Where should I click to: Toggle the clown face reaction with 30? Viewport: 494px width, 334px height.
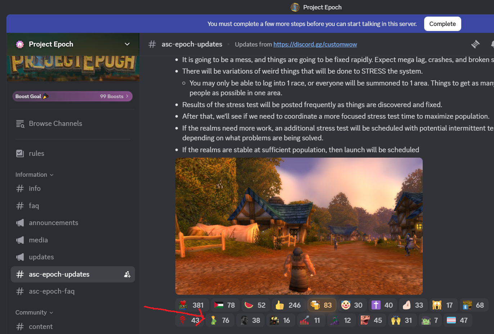click(352, 305)
